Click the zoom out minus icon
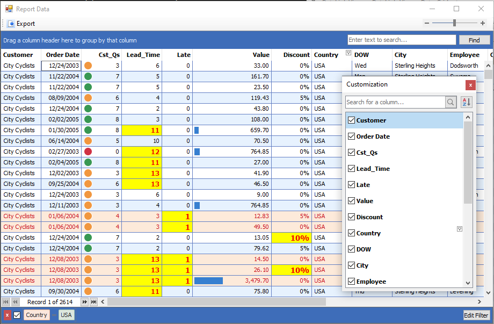The width and height of the screenshot is (494, 324). pos(427,23)
